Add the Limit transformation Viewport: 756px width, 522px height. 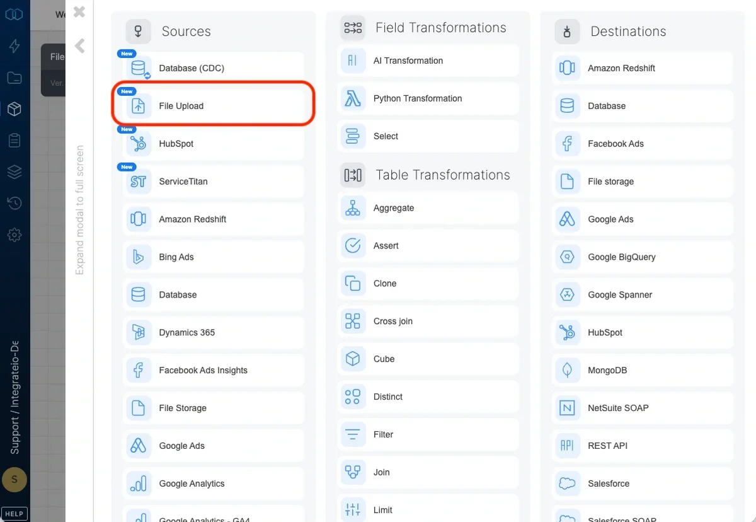coord(428,510)
